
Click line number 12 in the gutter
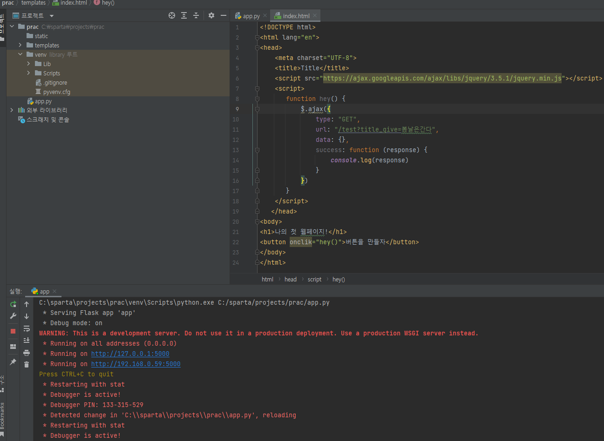[236, 140]
